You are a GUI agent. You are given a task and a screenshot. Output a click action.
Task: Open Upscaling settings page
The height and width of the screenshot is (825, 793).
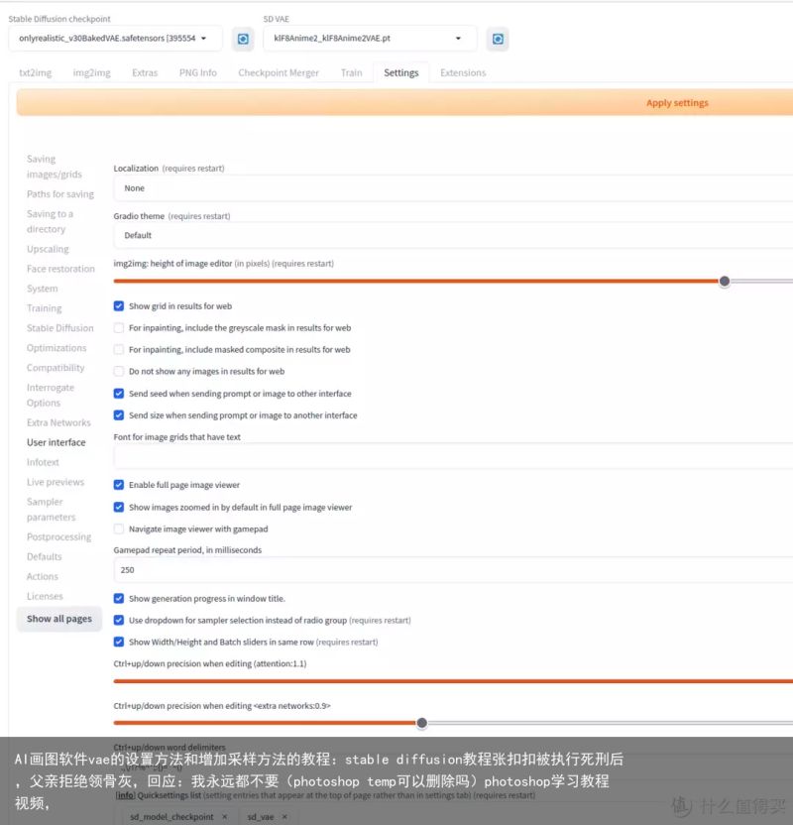pyautogui.click(x=48, y=249)
